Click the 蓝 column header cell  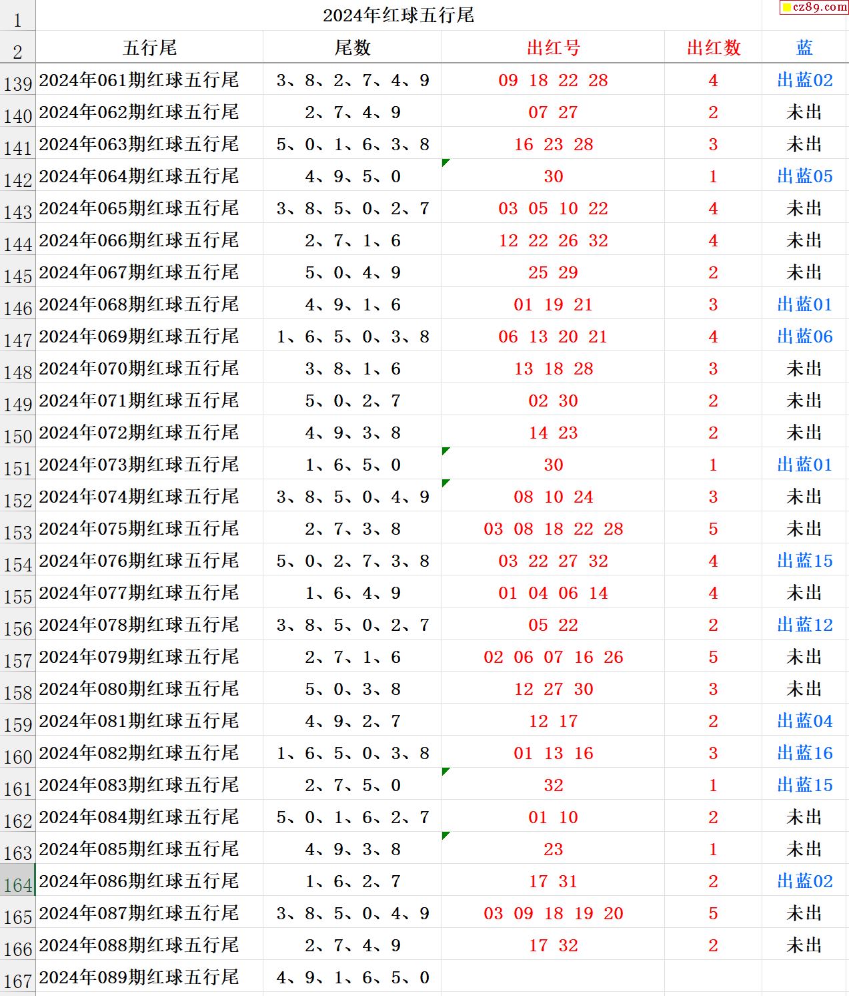pos(804,47)
